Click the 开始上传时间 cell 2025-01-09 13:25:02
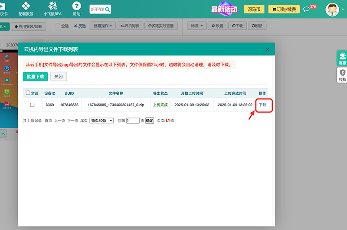The height and width of the screenshot is (230, 347). click(x=192, y=105)
